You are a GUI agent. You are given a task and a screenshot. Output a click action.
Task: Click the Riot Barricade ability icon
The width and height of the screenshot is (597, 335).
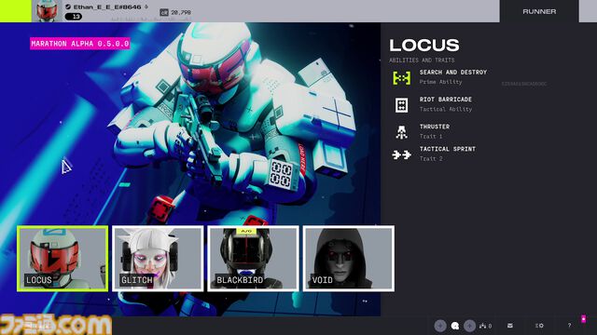coord(402,105)
